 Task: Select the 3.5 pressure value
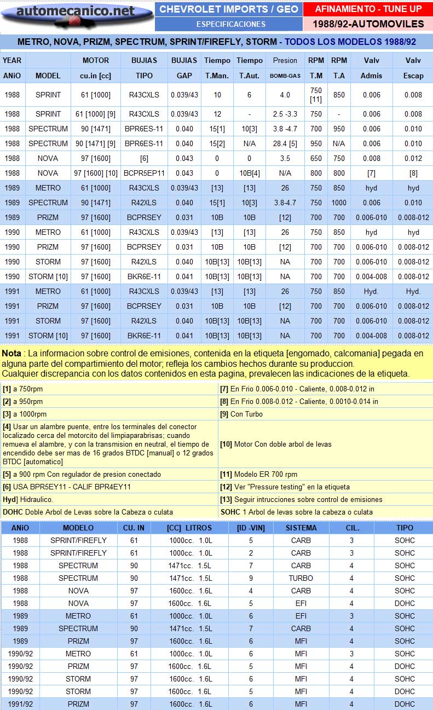[285, 158]
